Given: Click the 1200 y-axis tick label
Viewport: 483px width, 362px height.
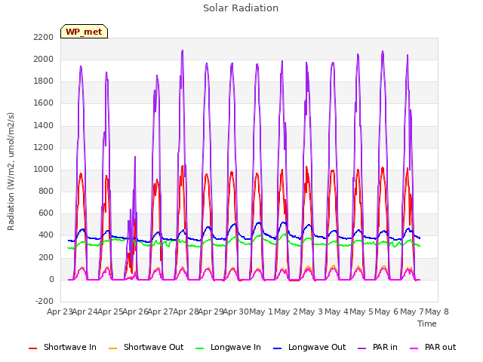Looking at the screenshot, I should click(44, 147).
